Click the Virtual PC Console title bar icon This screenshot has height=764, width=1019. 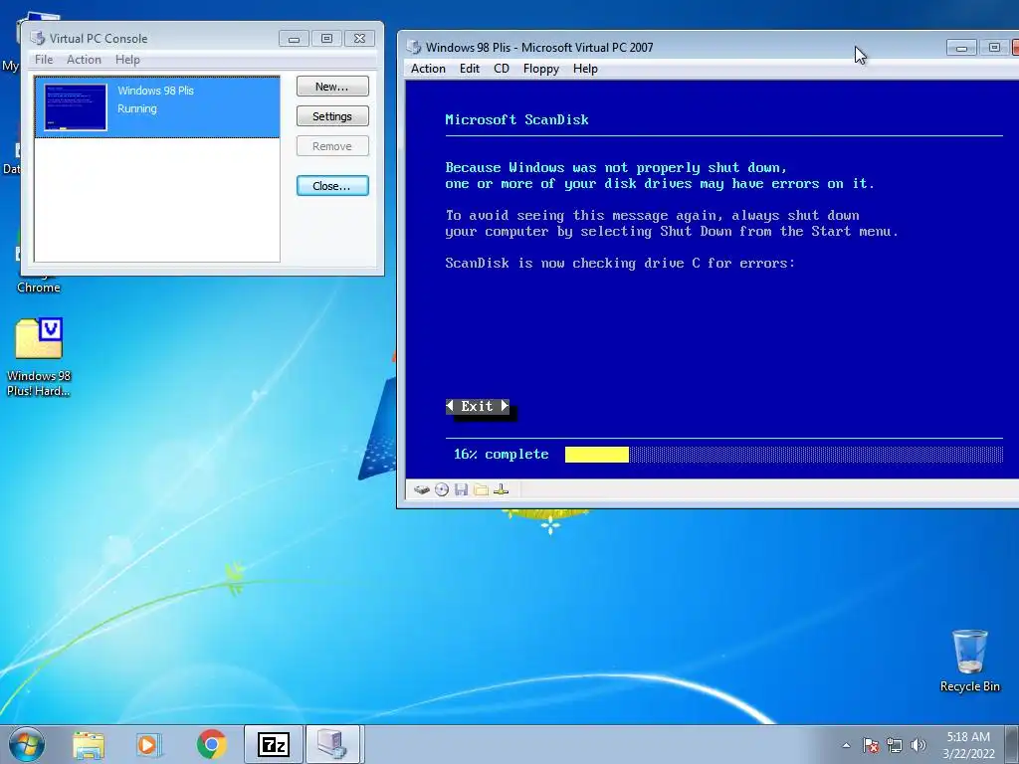(x=38, y=39)
